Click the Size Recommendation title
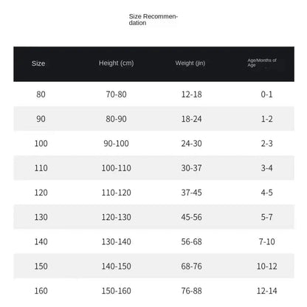The width and height of the screenshot is (307, 307). [153, 20]
